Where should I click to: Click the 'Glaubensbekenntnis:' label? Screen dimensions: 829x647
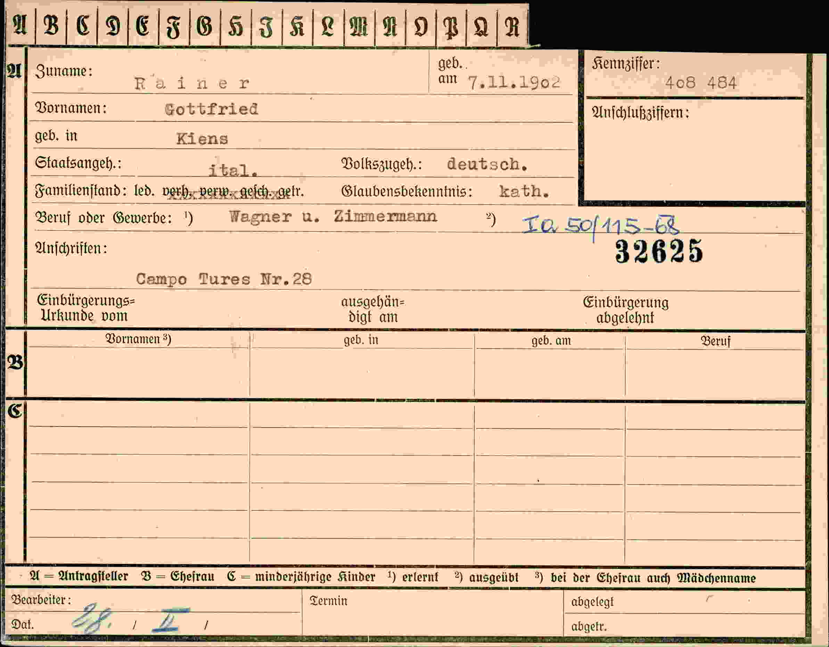point(407,191)
